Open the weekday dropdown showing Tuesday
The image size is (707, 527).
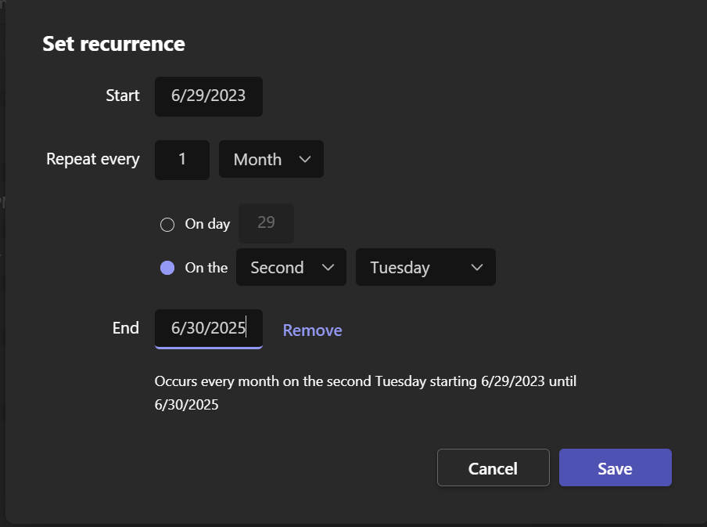coord(425,267)
